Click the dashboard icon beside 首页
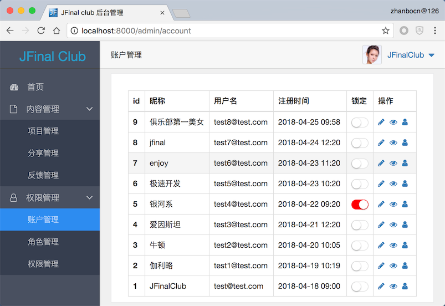Screen dimensions: 445x306 14,87
